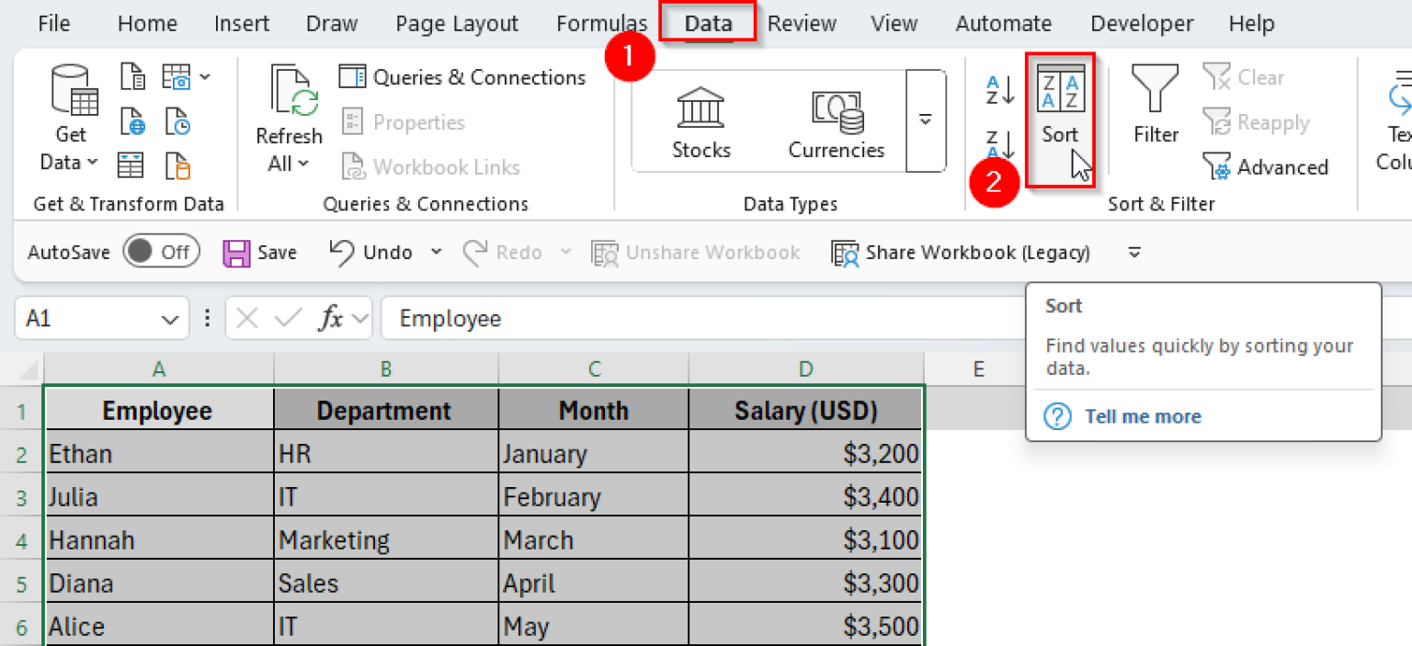Open the Name Box dropdown
1412x646 pixels.
click(169, 318)
